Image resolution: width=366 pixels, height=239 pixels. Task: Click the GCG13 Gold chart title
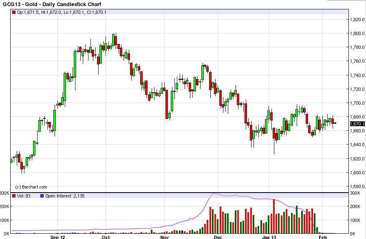pyautogui.click(x=52, y=4)
